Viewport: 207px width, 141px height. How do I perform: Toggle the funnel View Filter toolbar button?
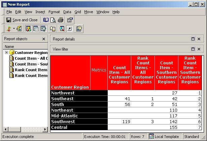pos(43,29)
